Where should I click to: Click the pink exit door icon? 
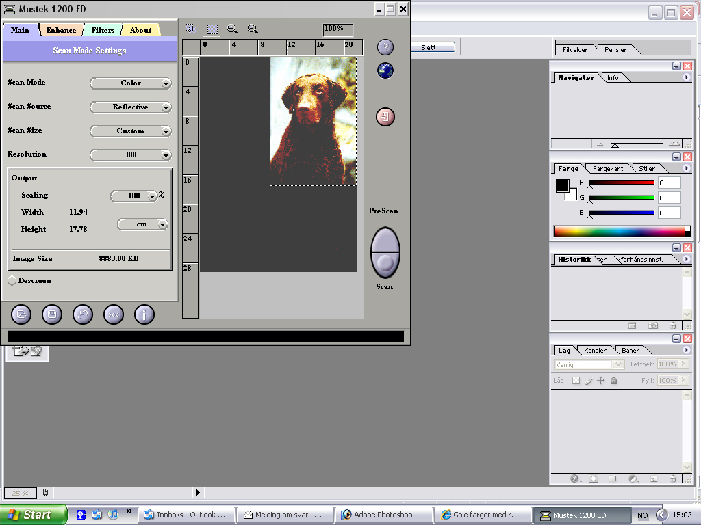pyautogui.click(x=385, y=117)
